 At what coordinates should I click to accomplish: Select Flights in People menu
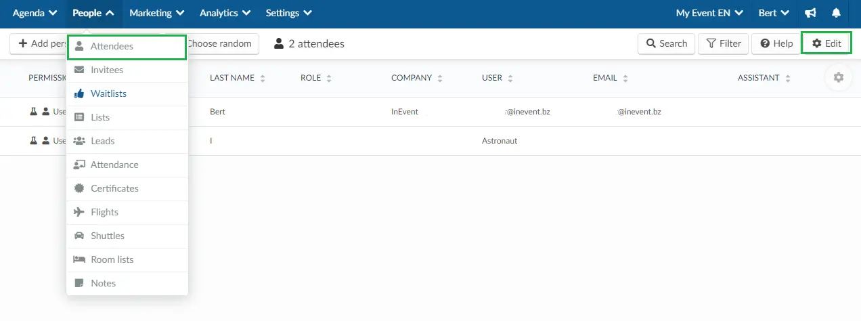[127, 213]
